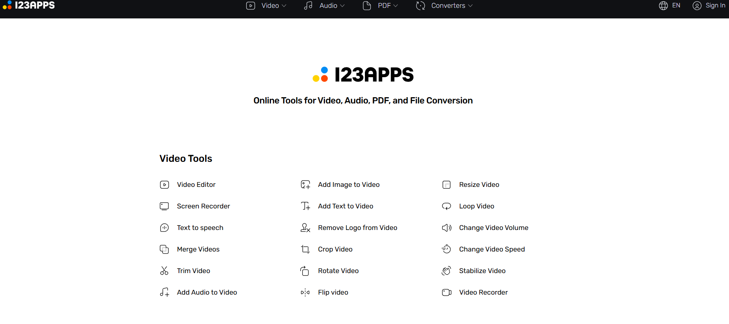729x324 pixels.
Task: Expand the PDF menu chevron
Action: 395,6
